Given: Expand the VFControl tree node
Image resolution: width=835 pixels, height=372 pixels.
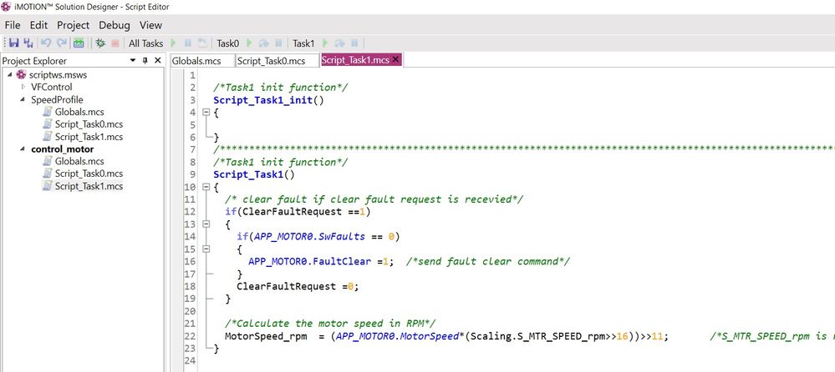Looking at the screenshot, I should click(x=23, y=87).
